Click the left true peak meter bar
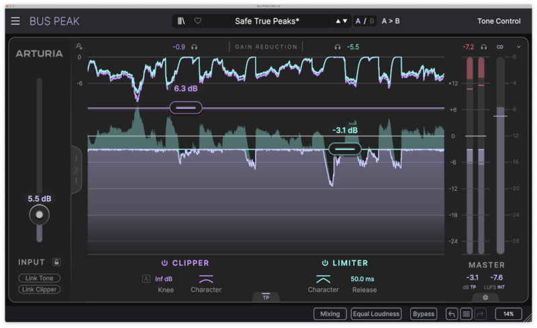The height and width of the screenshot is (328, 537). tap(470, 155)
